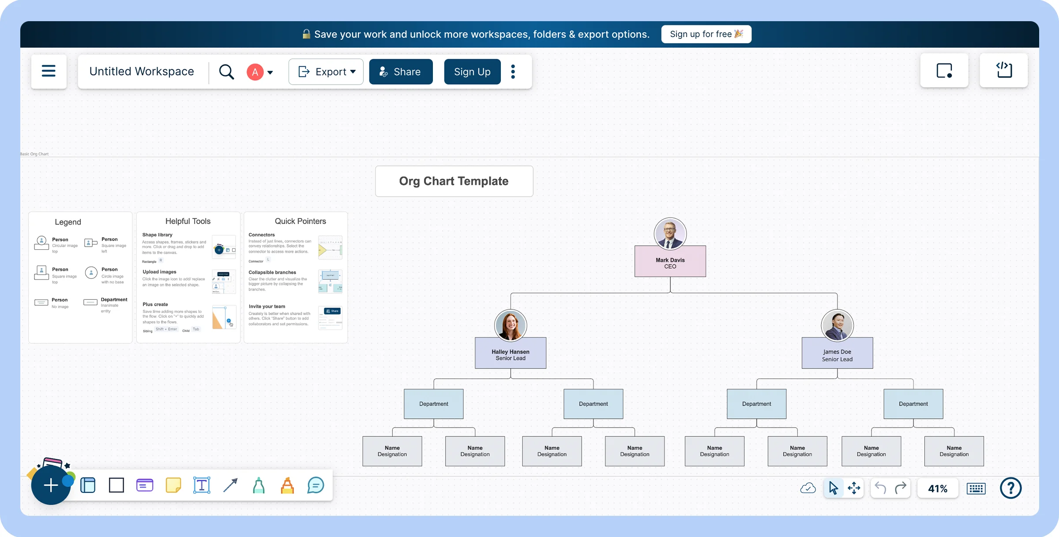The image size is (1059, 537).
Task: Open the Export dropdown
Action: tap(326, 71)
